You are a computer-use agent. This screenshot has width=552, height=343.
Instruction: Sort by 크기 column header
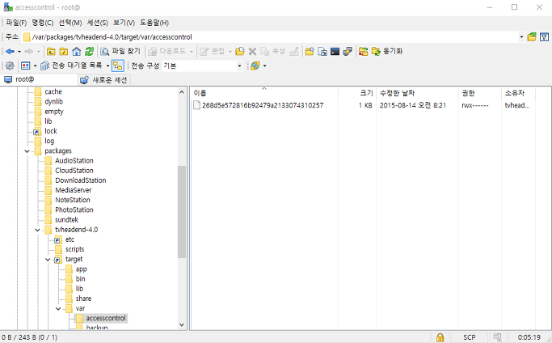click(x=357, y=93)
